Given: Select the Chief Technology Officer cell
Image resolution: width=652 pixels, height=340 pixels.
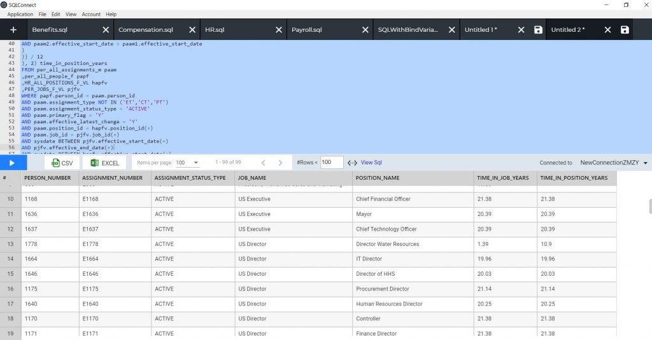Looking at the screenshot, I should click(413, 229).
